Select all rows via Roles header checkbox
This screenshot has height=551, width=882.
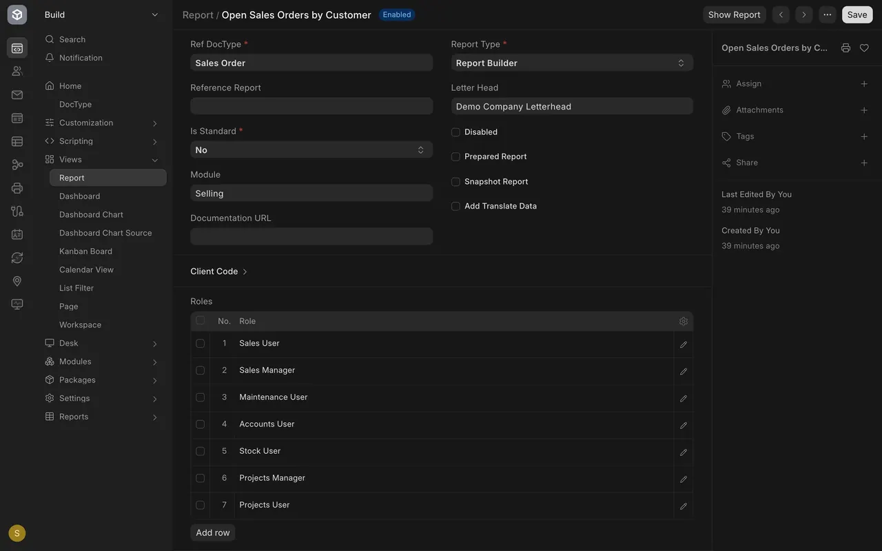point(201,320)
